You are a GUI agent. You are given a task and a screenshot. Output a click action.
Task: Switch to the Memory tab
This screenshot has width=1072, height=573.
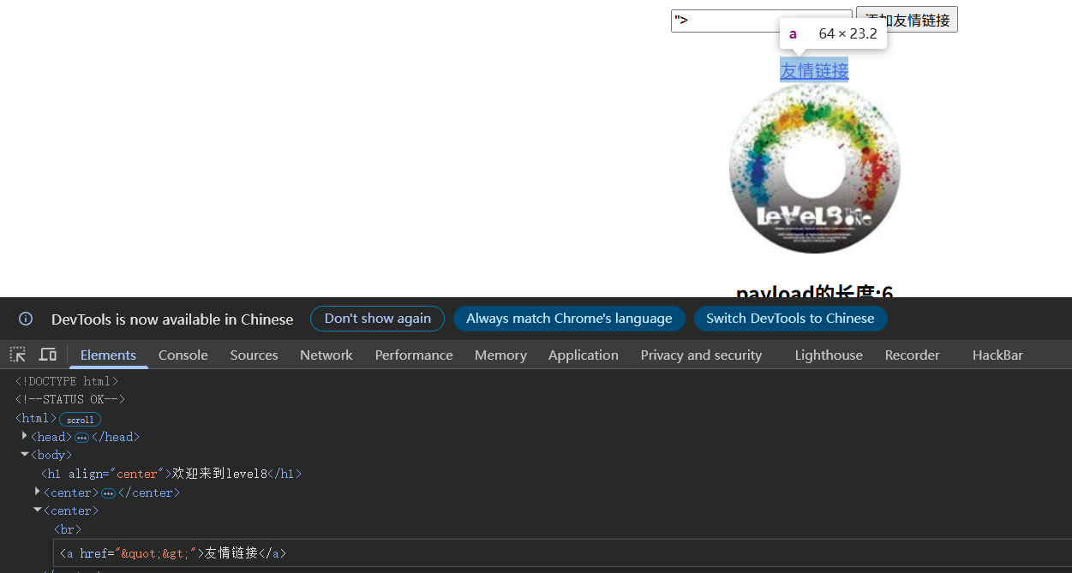coord(500,355)
